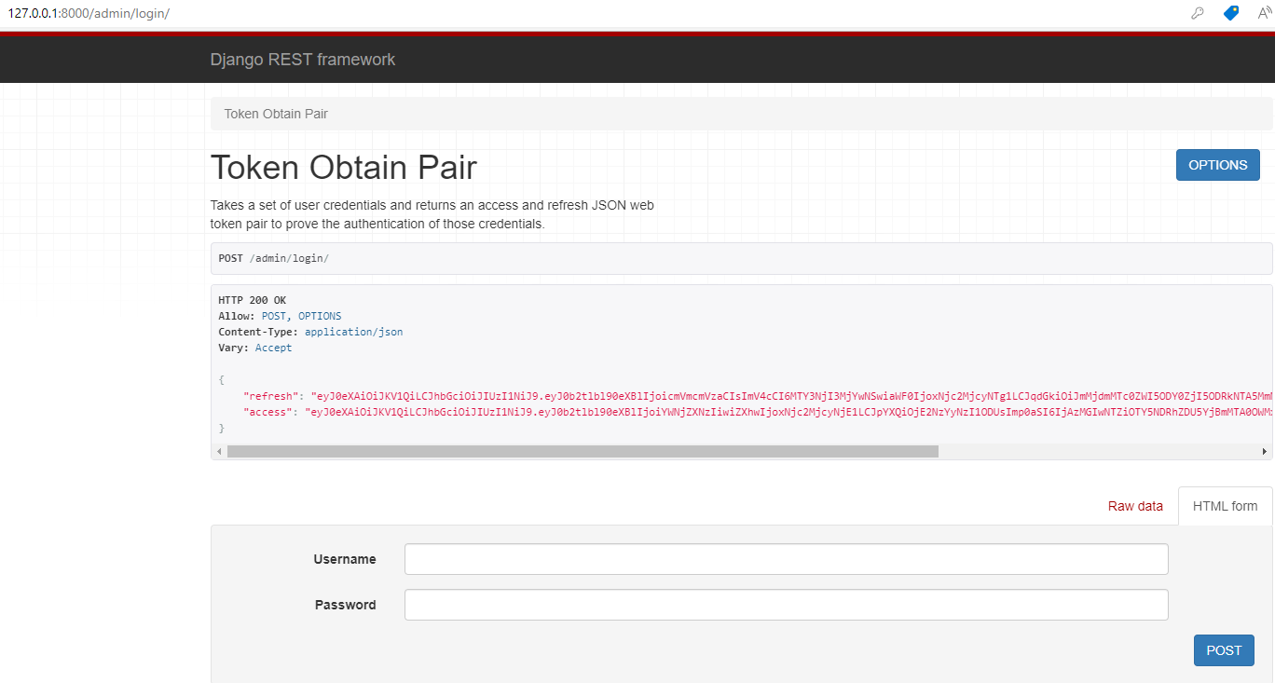Click the Password field label
Image resolution: width=1275 pixels, height=683 pixels.
coord(346,605)
